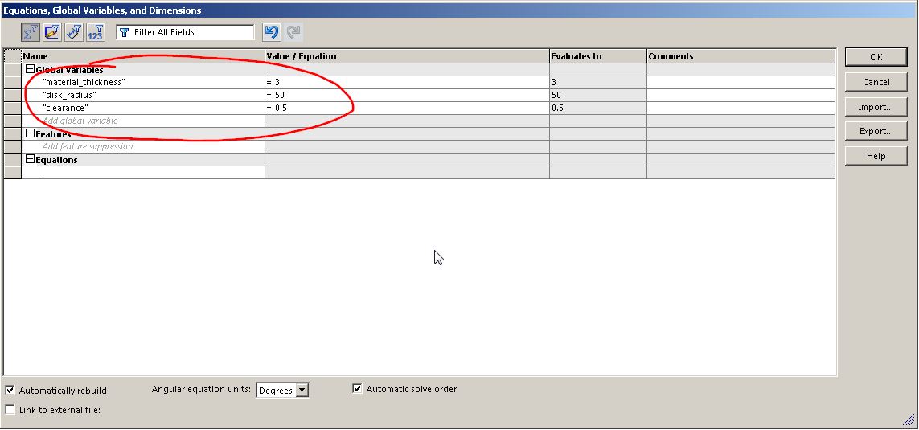Enable Link to external file checkbox

coord(10,409)
